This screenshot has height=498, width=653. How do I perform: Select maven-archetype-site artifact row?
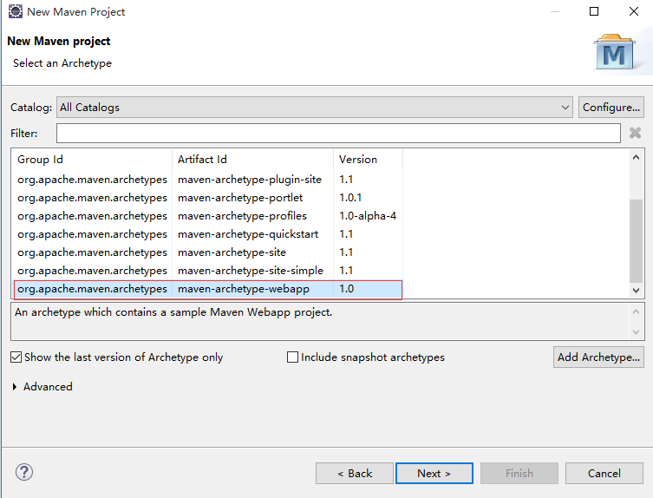tap(207, 252)
